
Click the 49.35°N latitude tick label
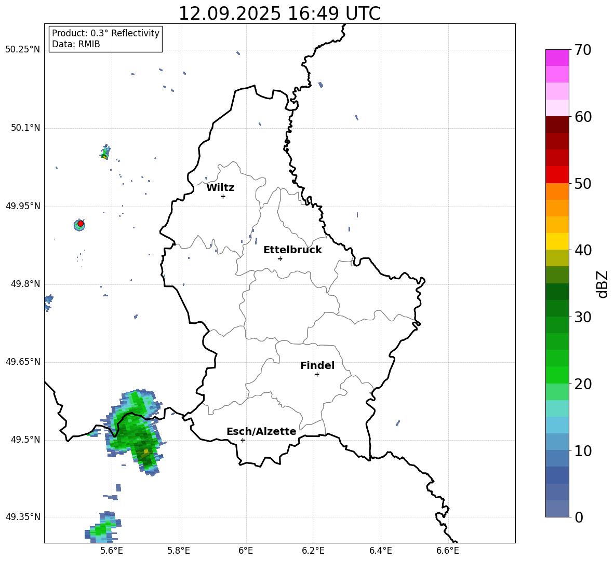23,517
